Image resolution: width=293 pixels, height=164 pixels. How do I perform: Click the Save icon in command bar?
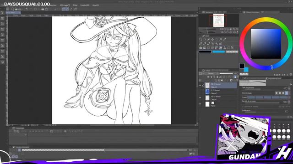pyautogui.click(x=20, y=9)
